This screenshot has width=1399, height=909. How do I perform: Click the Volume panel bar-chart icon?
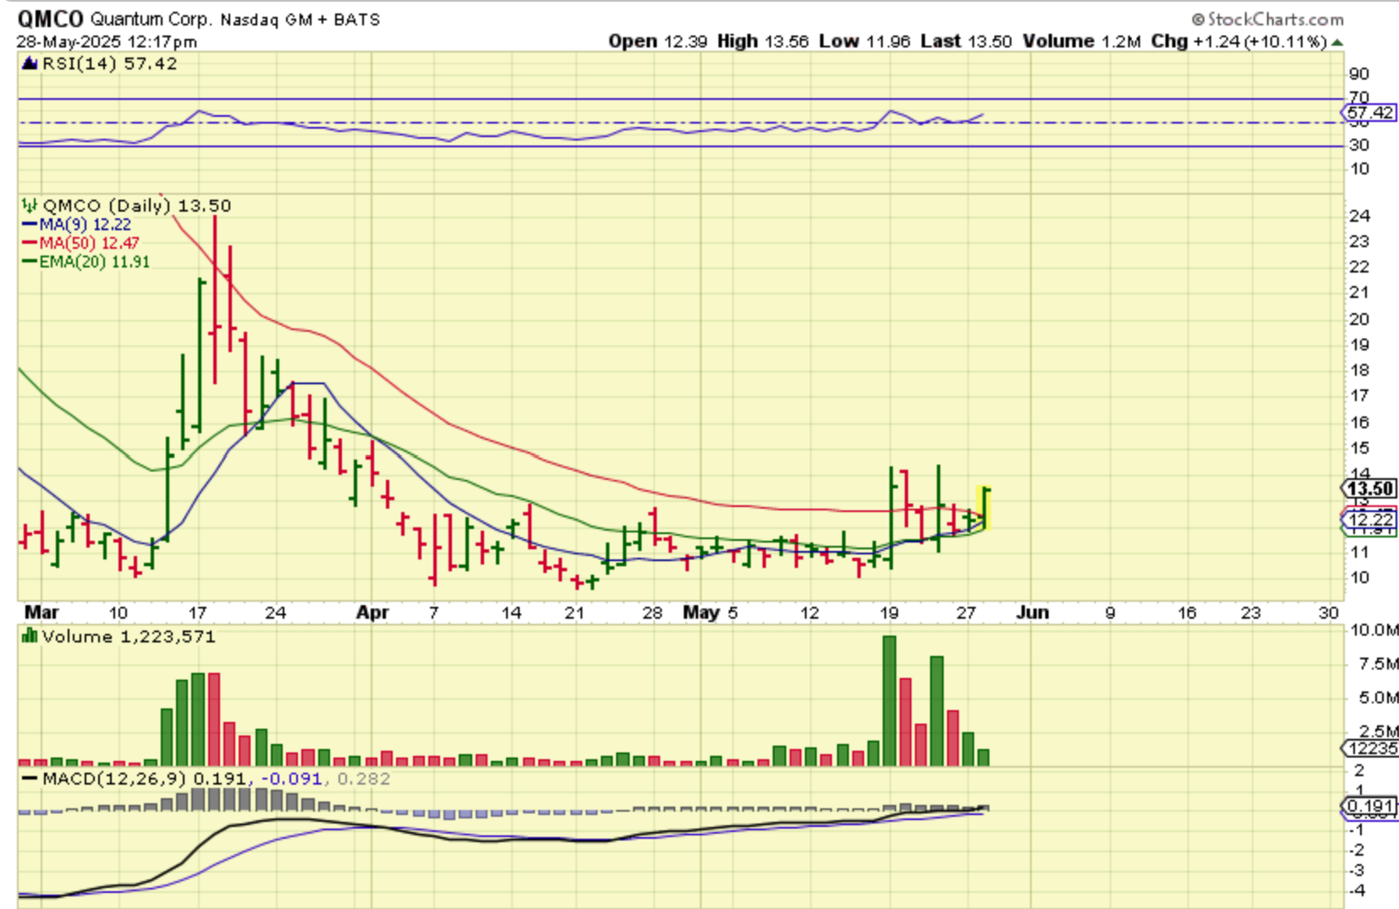click(30, 636)
